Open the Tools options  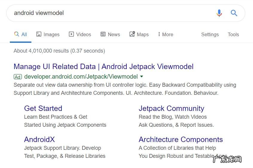tap(233, 34)
